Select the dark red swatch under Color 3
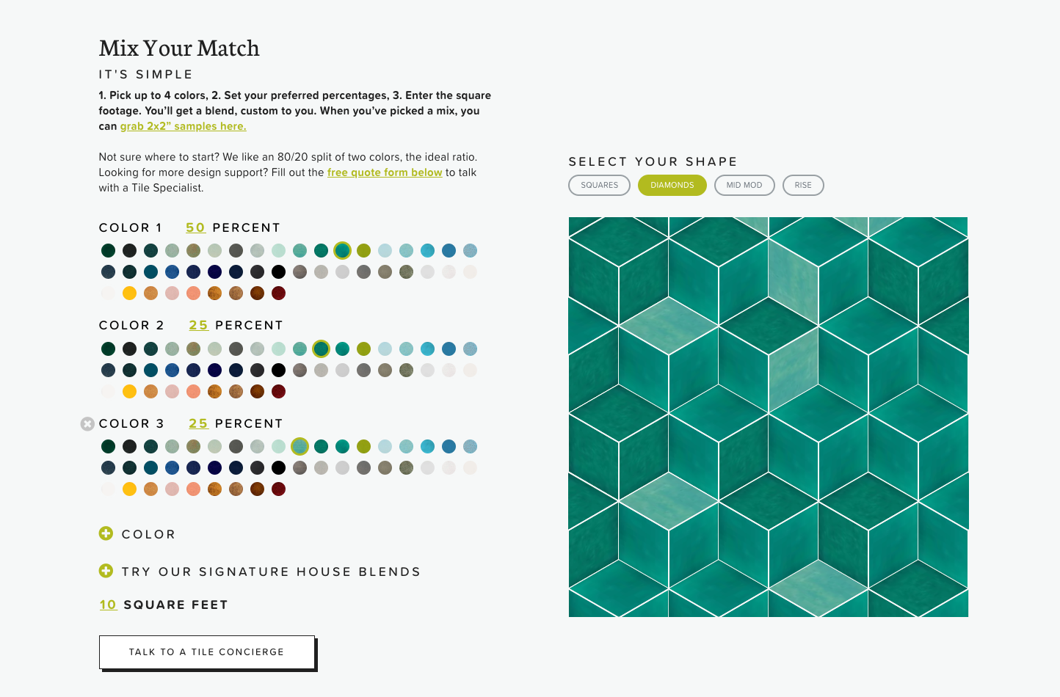 (x=278, y=489)
